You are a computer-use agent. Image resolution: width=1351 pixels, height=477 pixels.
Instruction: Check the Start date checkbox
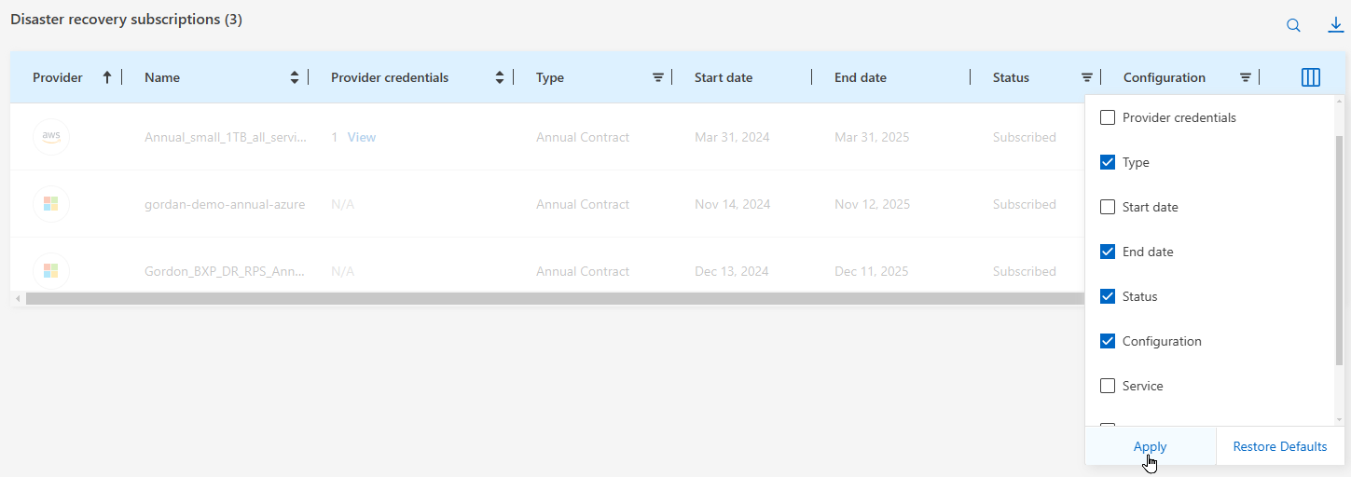[1108, 207]
